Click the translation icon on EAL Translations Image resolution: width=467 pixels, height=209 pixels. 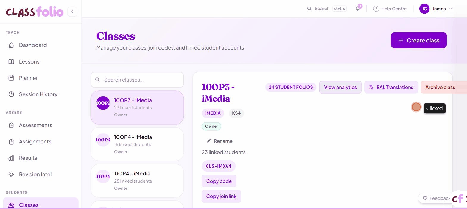371,87
